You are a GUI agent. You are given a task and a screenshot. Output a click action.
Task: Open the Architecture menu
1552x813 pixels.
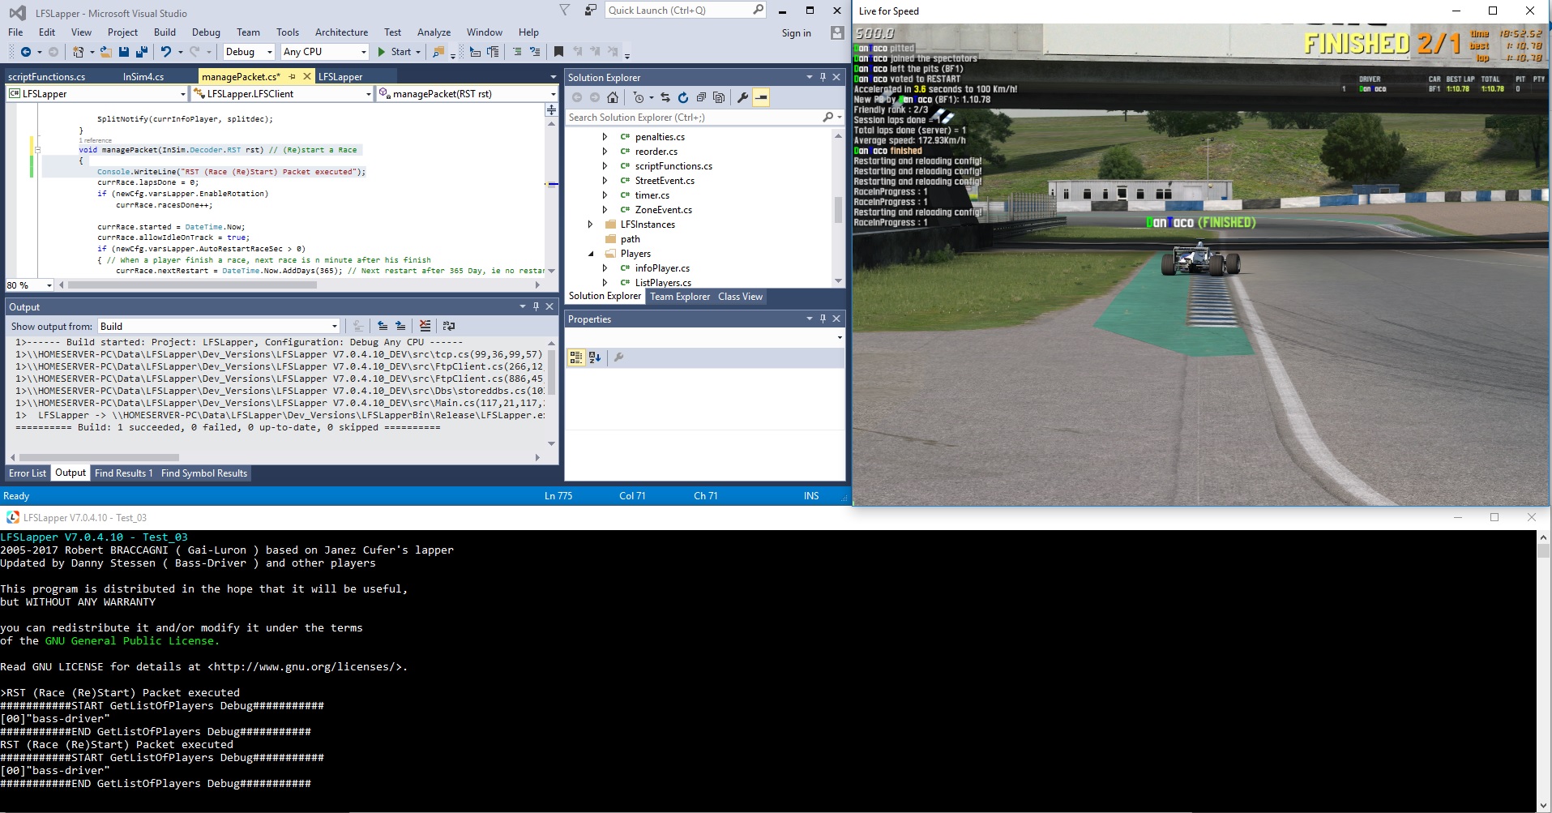(341, 32)
